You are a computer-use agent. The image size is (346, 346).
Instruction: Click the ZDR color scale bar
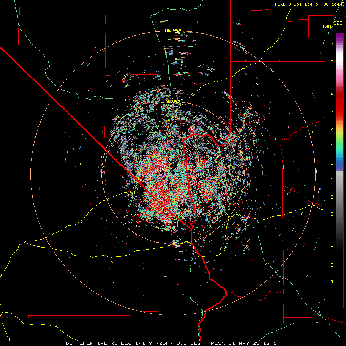point(339,171)
